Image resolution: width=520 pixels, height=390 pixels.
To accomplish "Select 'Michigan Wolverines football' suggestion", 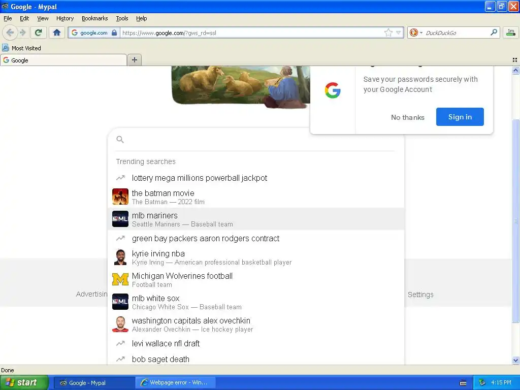I will 256,280.
